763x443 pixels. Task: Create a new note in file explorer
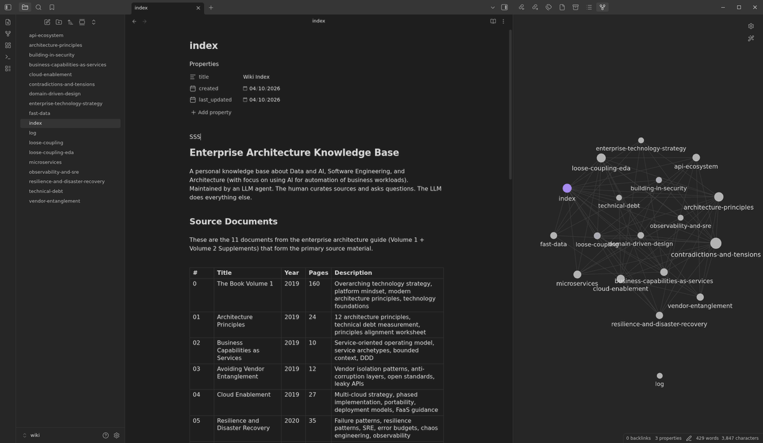click(x=47, y=22)
